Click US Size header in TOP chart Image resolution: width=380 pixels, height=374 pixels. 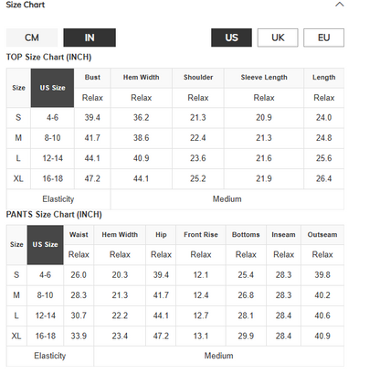(x=52, y=88)
